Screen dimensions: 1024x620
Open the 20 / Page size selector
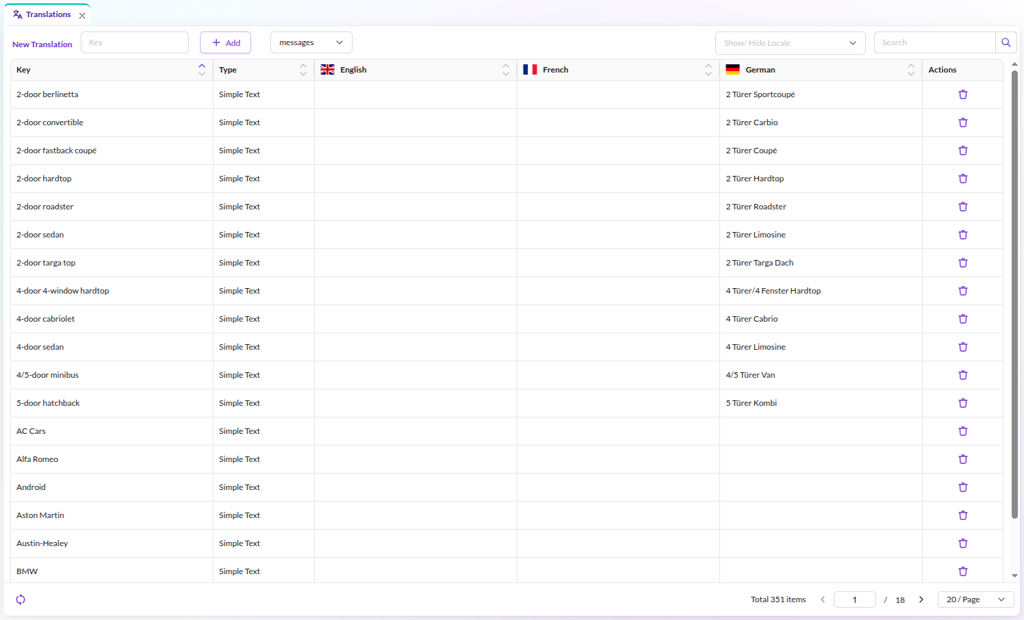[x=975, y=599]
